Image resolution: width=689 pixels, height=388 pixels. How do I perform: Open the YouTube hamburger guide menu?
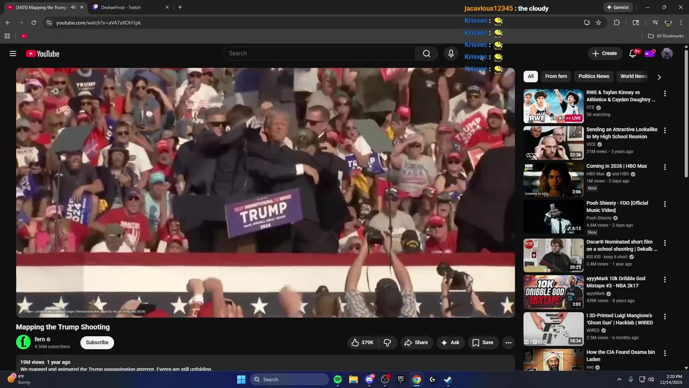pyautogui.click(x=13, y=53)
